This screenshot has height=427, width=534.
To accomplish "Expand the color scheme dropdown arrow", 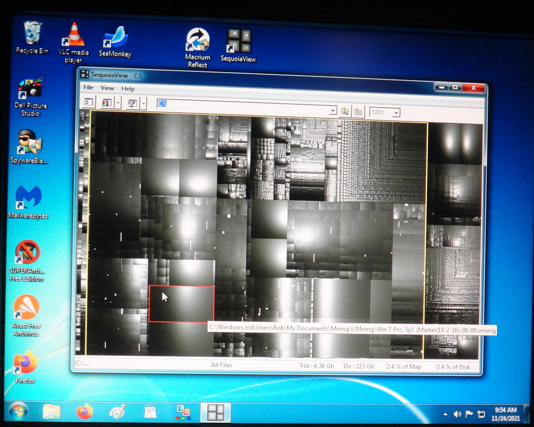I will click(x=118, y=103).
